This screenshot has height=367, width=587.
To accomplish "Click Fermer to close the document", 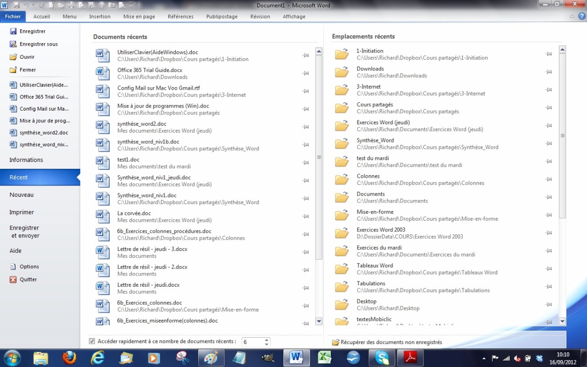I will [x=23, y=69].
